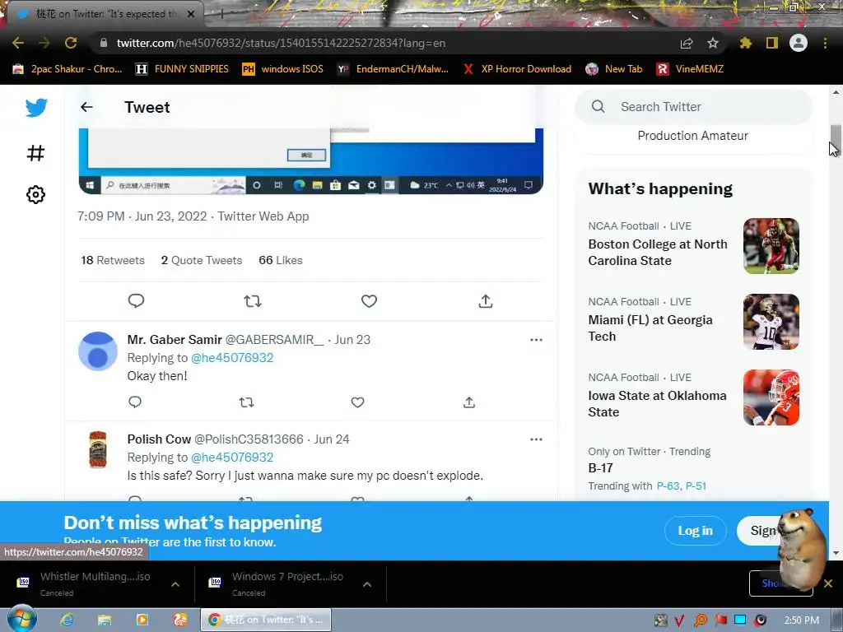This screenshot has height=632, width=843.
Task: Bookmark this page with the star icon
Action: pyautogui.click(x=712, y=43)
